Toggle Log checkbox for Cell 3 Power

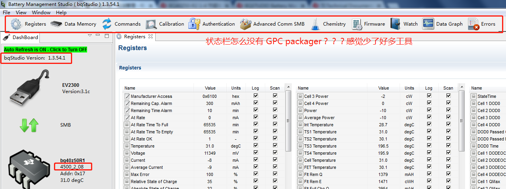coord(429,96)
